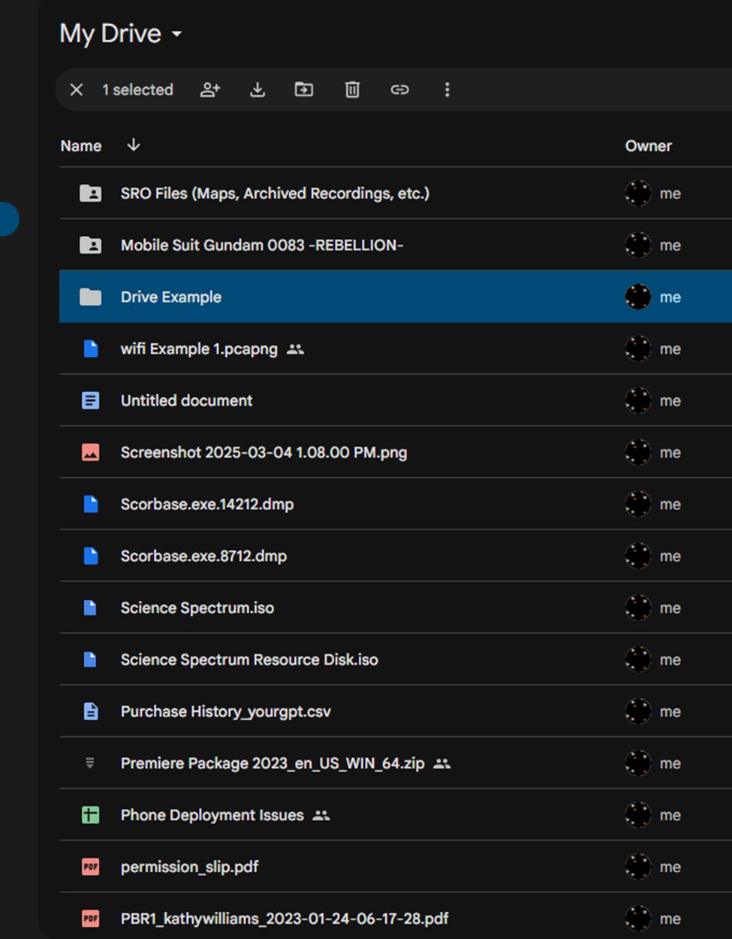Select the Drive Example folder name

coord(171,297)
